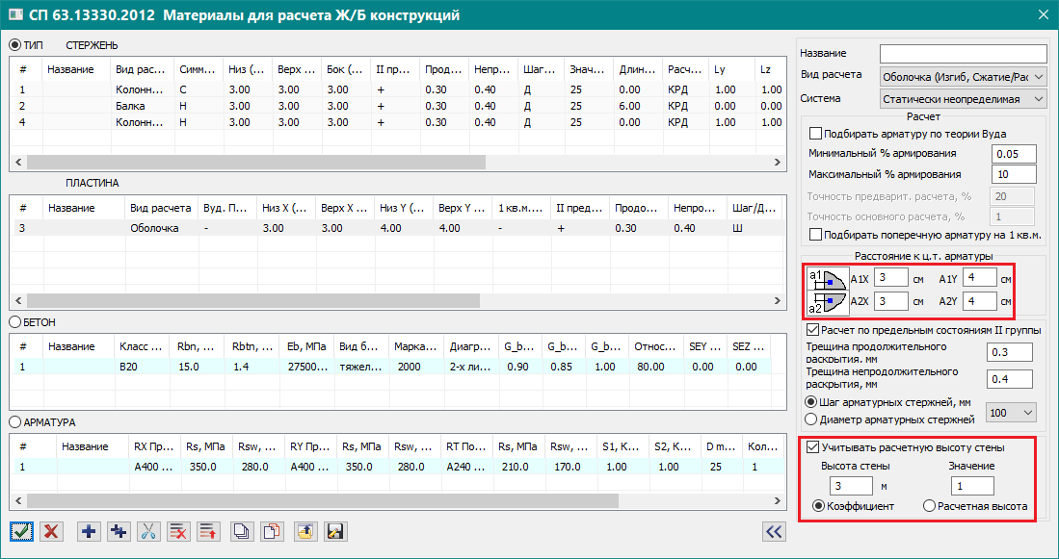Click the double plus add icon

click(119, 531)
